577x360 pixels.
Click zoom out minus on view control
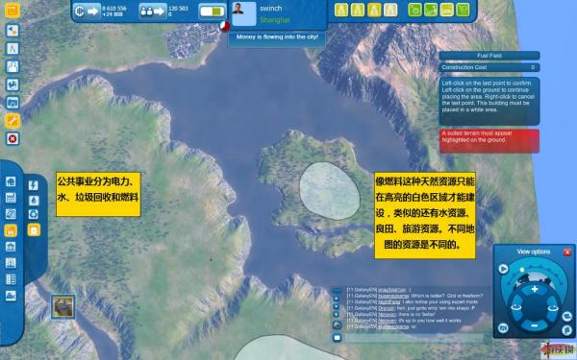535,325
